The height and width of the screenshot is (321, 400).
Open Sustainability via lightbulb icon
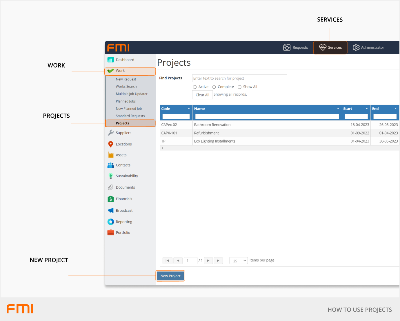click(110, 176)
